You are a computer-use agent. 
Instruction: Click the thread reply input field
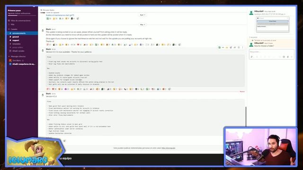(271, 52)
